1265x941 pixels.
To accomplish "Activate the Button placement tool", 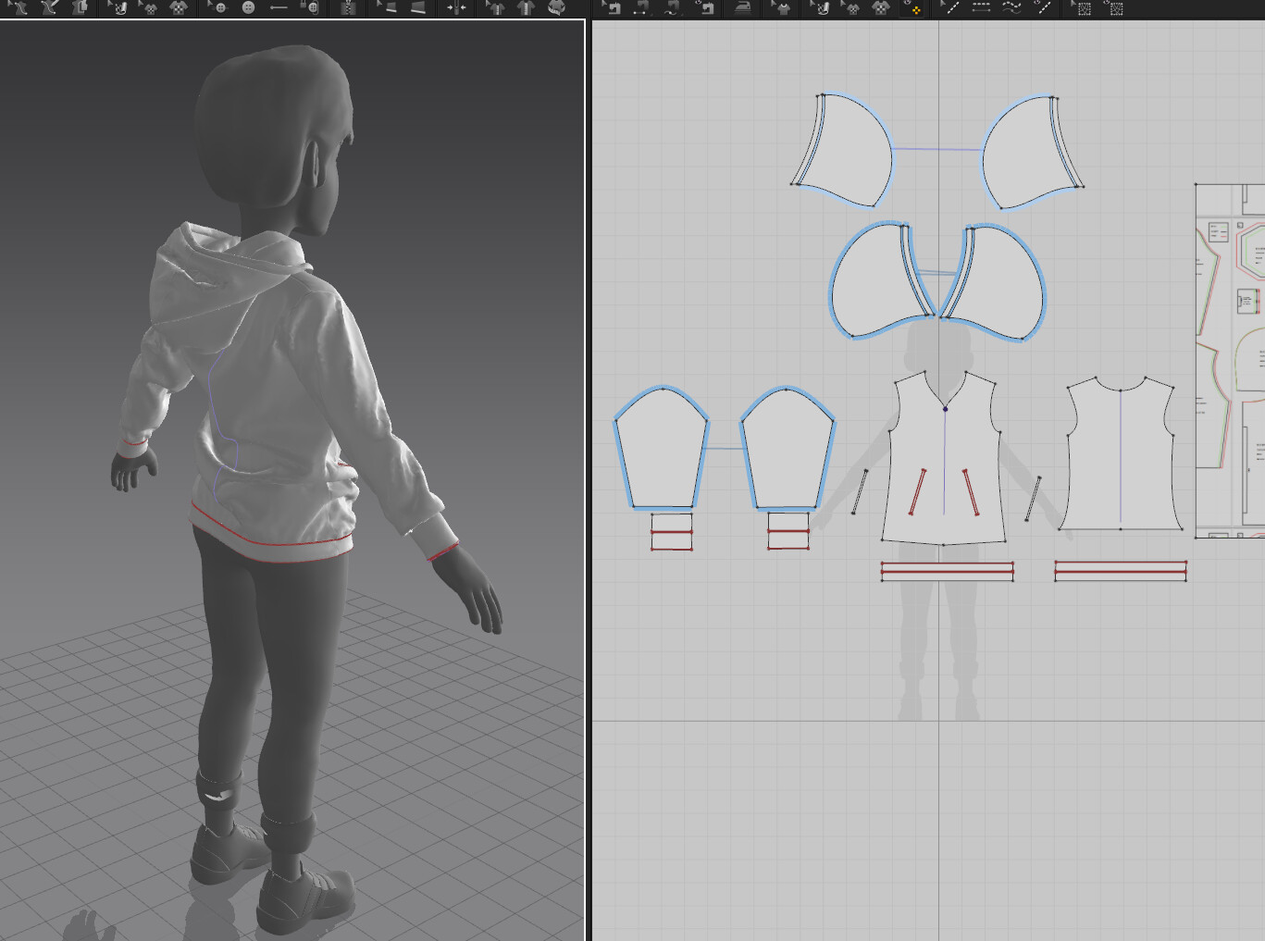I will pyautogui.click(x=248, y=8).
